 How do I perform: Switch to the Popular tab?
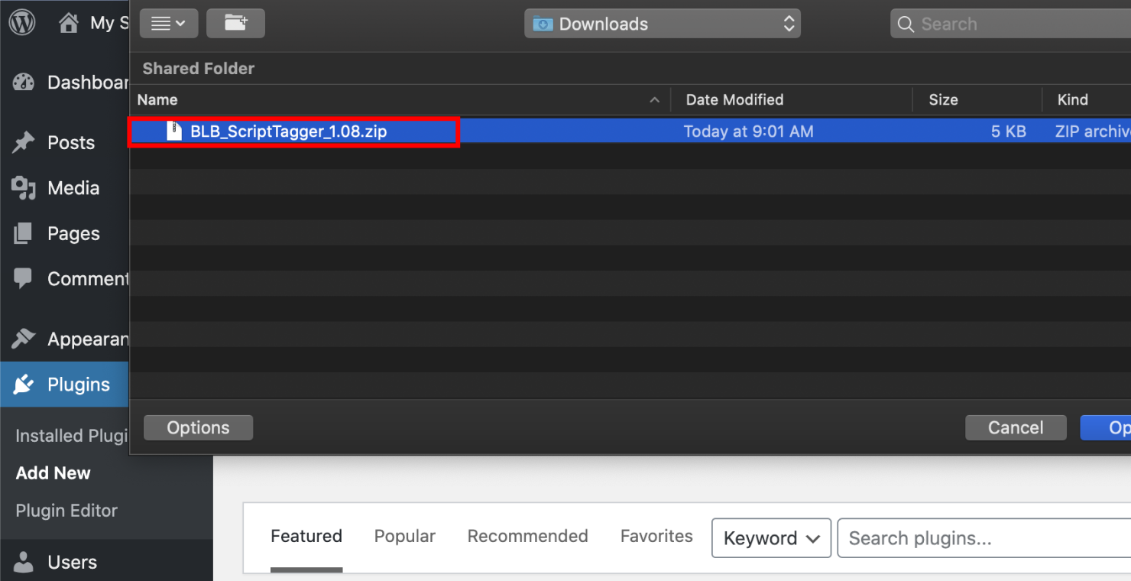pyautogui.click(x=404, y=537)
